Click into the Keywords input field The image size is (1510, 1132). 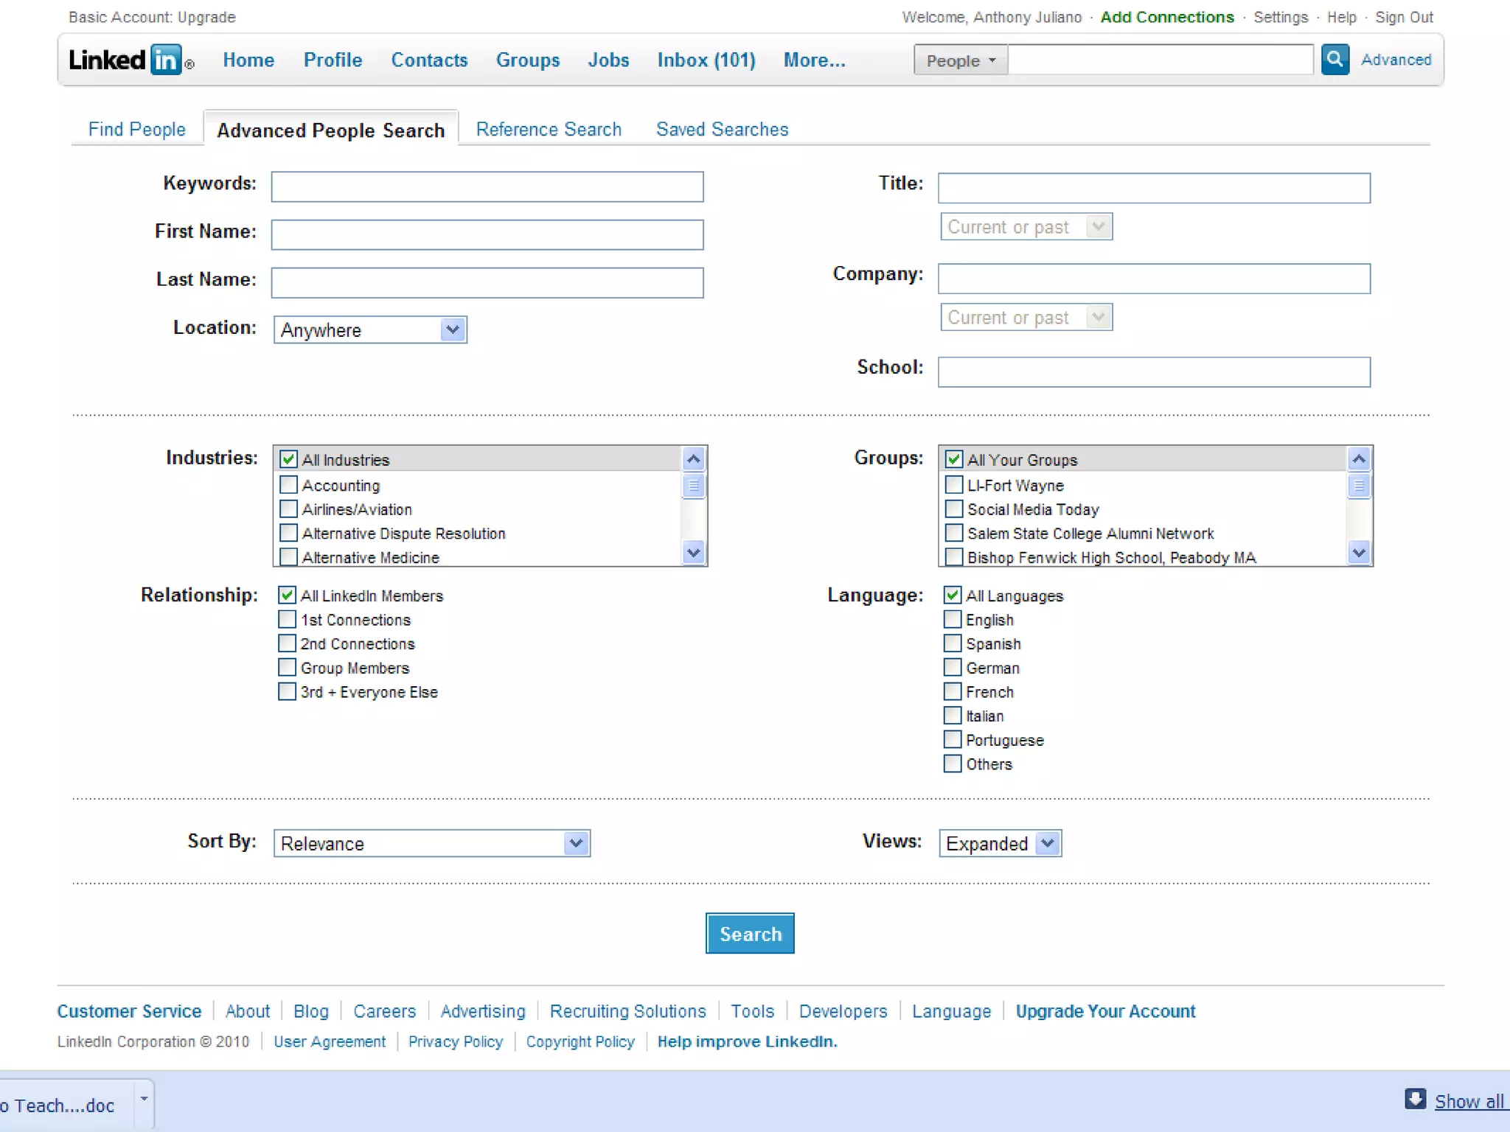[487, 187]
